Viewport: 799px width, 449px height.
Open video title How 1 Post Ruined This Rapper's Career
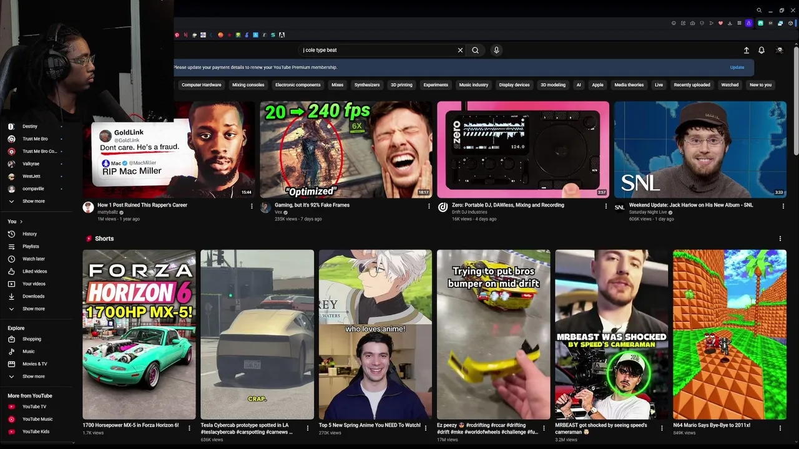(142, 205)
